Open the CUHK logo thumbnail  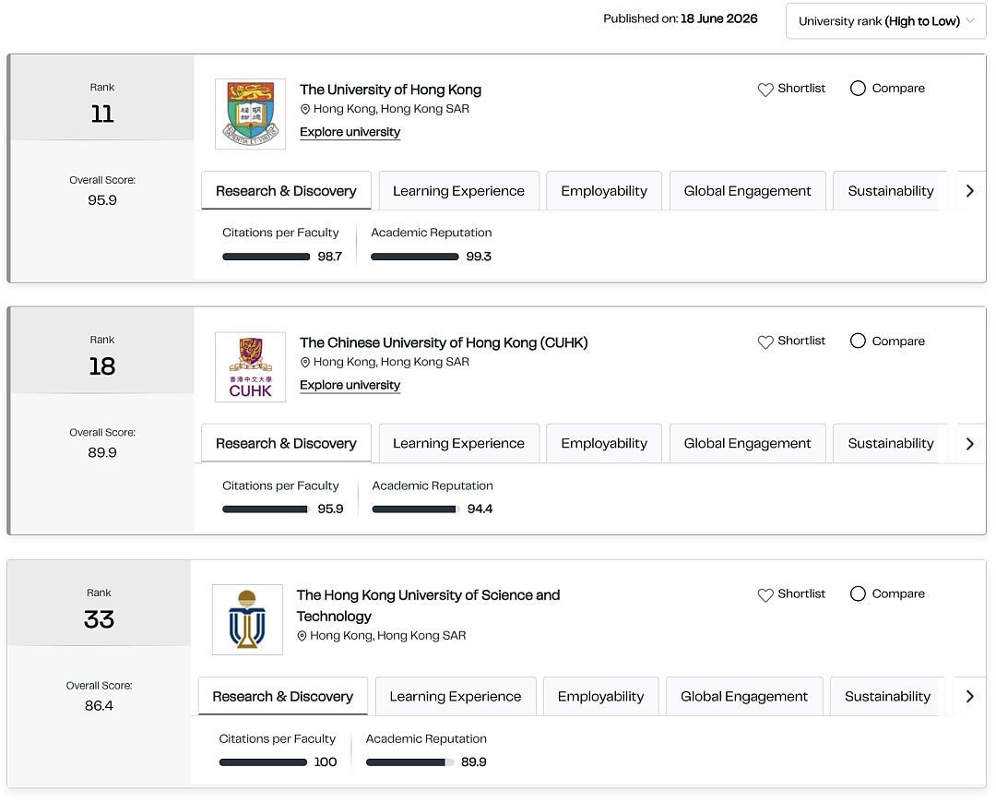click(x=250, y=366)
